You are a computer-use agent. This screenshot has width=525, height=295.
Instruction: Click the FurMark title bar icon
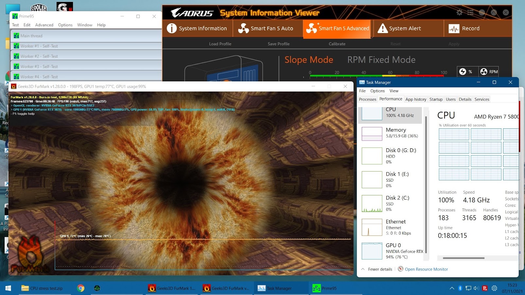pyautogui.click(x=14, y=86)
